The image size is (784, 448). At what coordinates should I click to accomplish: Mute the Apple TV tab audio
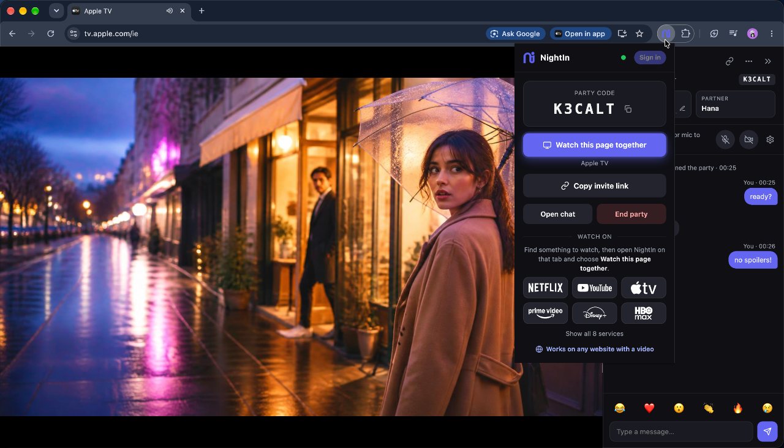(x=169, y=11)
